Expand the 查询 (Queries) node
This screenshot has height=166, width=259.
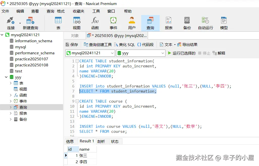tap(11, 107)
